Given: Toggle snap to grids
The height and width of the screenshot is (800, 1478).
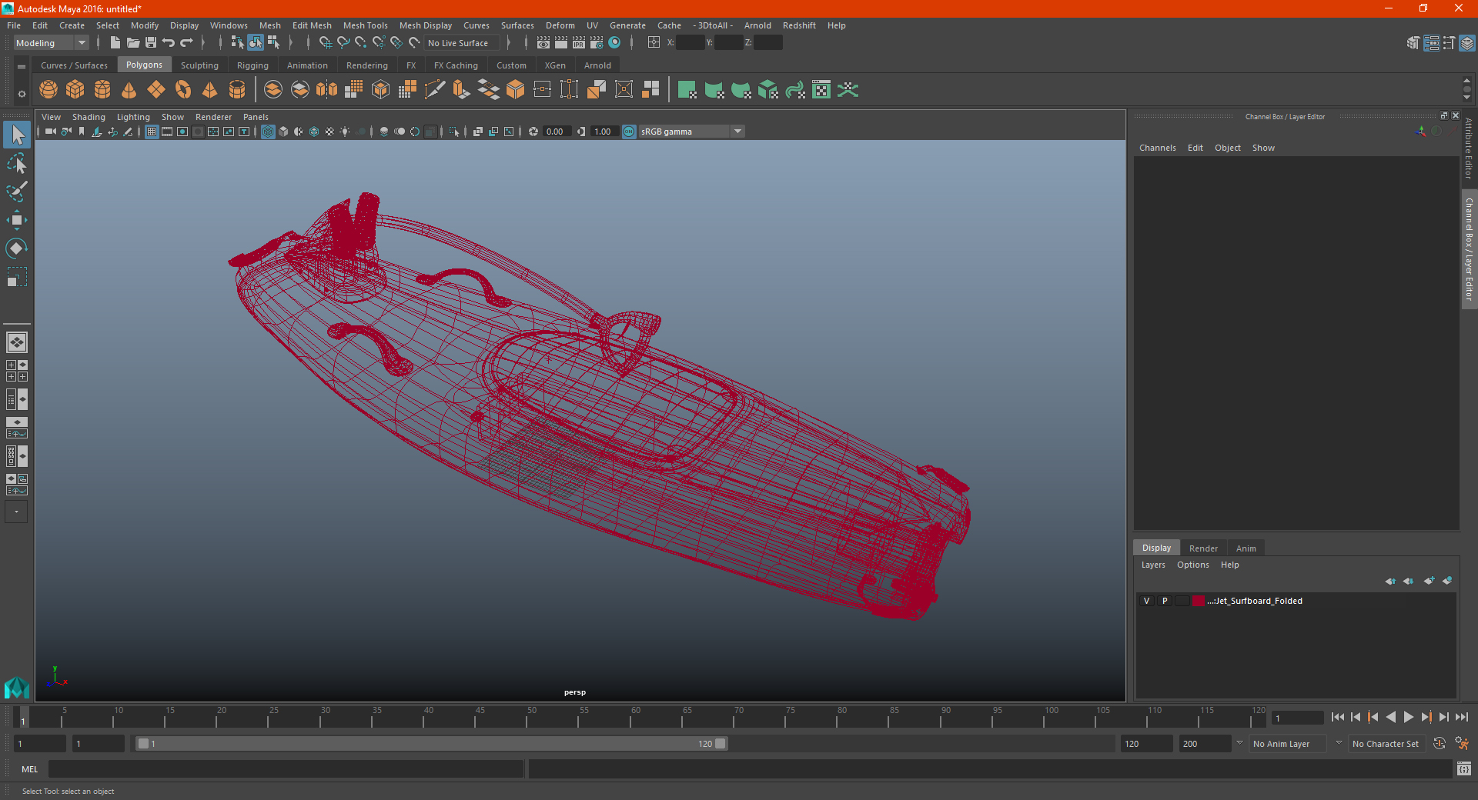Looking at the screenshot, I should tap(325, 43).
